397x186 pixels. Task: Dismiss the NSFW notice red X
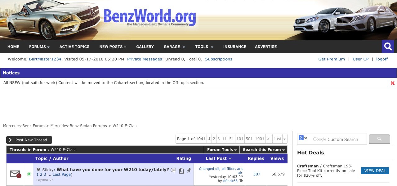[393, 83]
